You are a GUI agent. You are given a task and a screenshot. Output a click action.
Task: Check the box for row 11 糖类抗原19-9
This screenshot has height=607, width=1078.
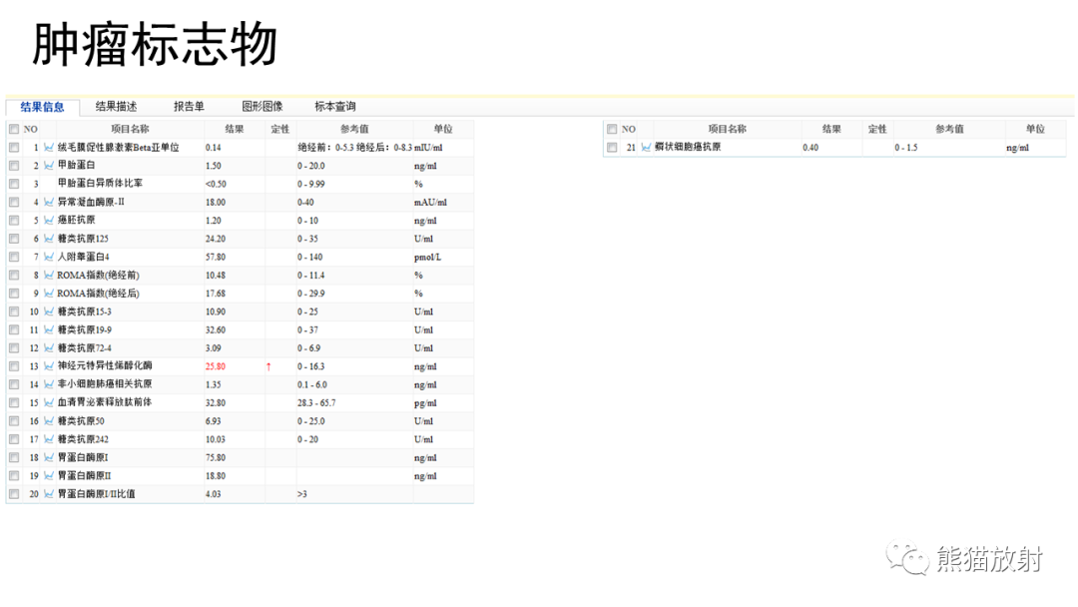(14, 330)
